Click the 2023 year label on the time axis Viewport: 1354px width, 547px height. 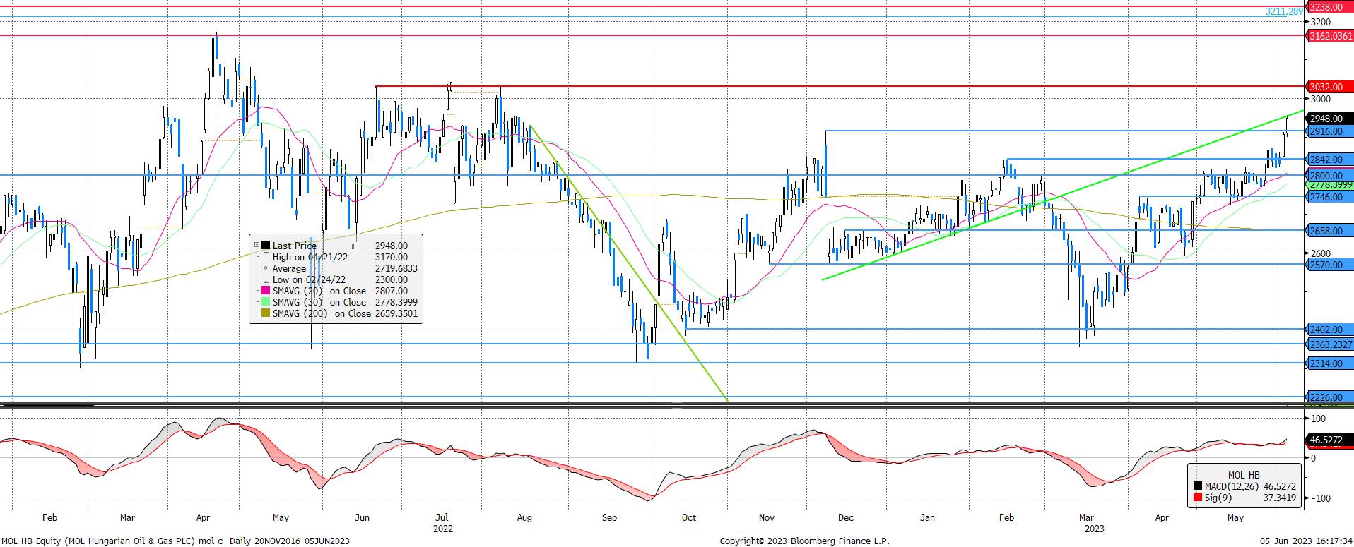click(1094, 529)
